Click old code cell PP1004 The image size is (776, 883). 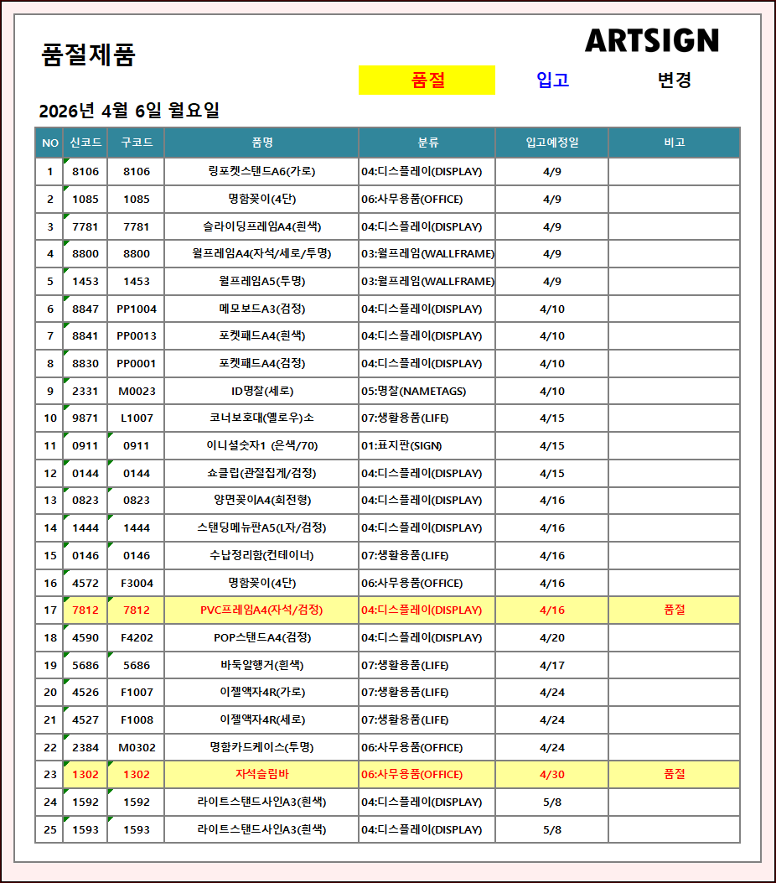(137, 309)
